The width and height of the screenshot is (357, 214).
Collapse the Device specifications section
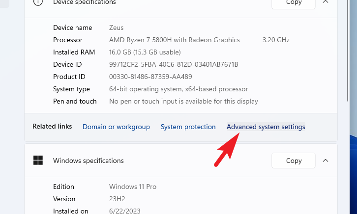(x=326, y=2)
